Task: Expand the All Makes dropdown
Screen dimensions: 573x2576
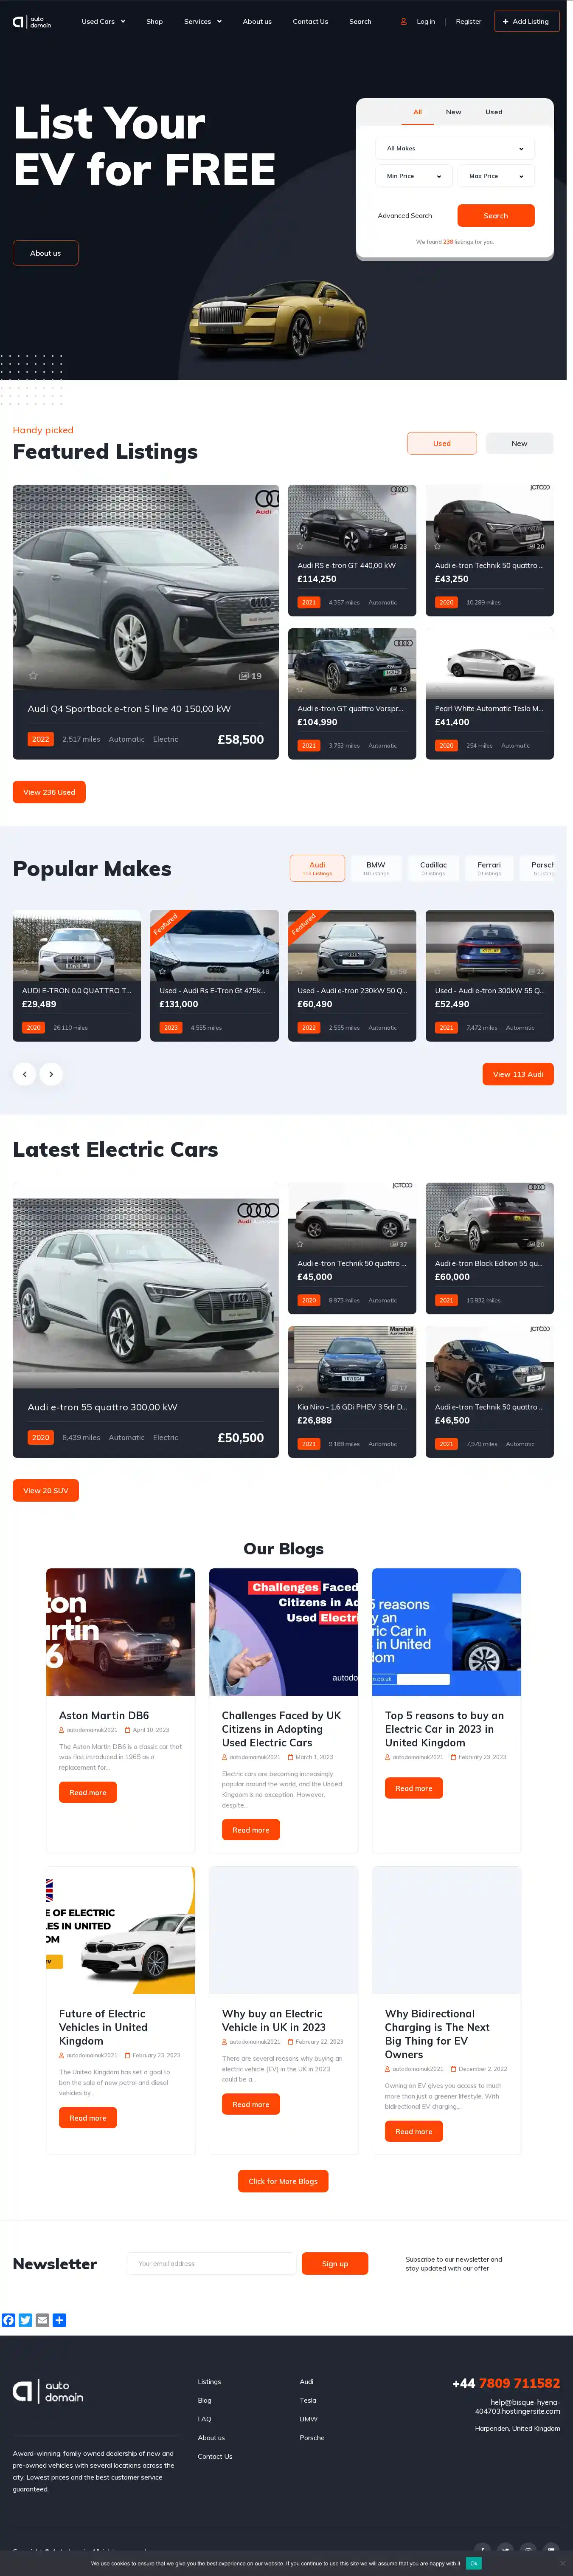Action: [455, 148]
